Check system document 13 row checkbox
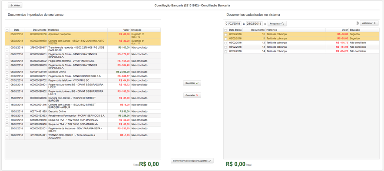384x171 pixels. pos(225,47)
